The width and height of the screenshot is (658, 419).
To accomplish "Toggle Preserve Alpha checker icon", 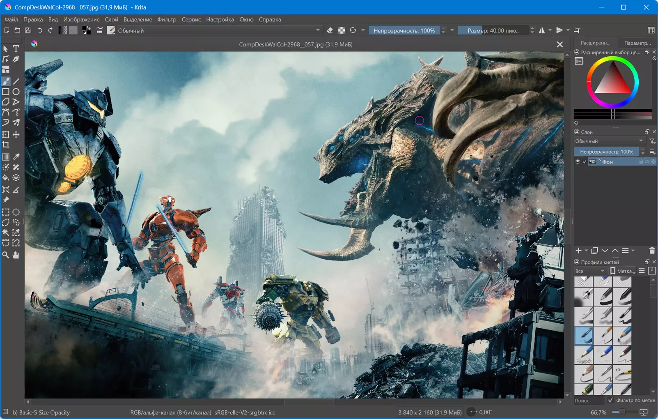I will coord(341,30).
